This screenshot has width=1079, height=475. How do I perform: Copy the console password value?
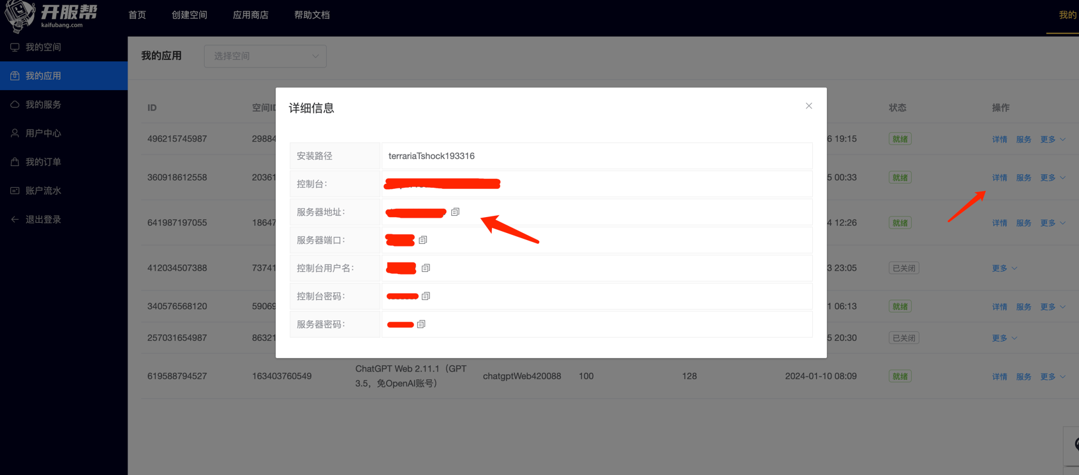point(426,296)
